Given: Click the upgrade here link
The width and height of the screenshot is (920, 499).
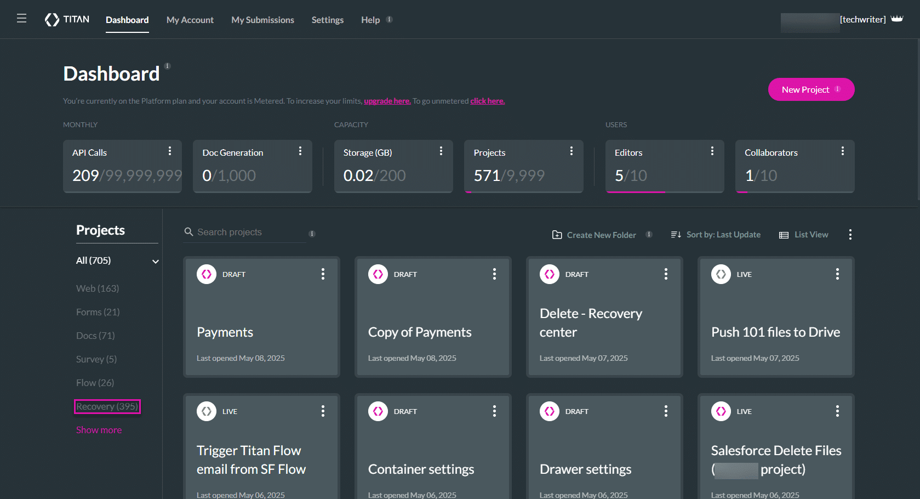Looking at the screenshot, I should [x=387, y=101].
